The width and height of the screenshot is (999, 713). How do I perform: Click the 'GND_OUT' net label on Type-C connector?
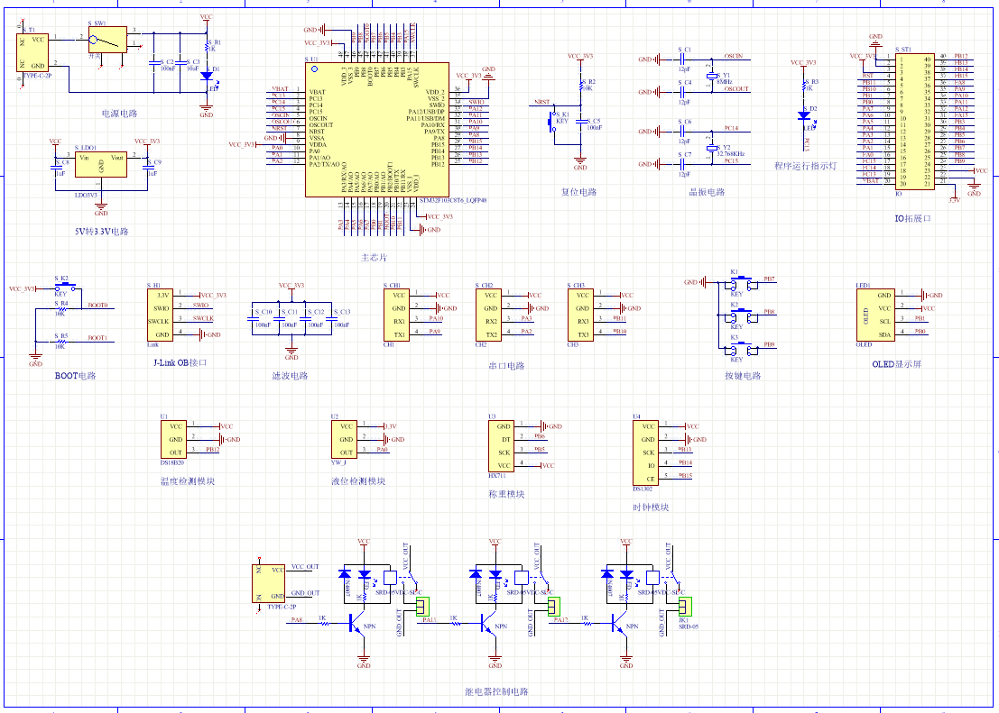pos(305,593)
